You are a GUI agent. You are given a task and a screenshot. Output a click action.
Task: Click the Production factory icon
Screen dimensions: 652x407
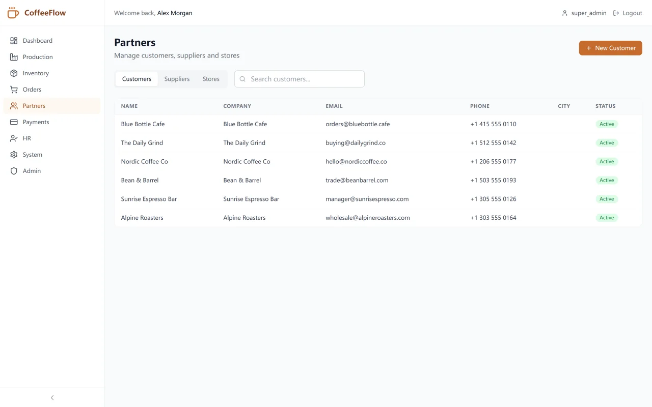pos(14,57)
